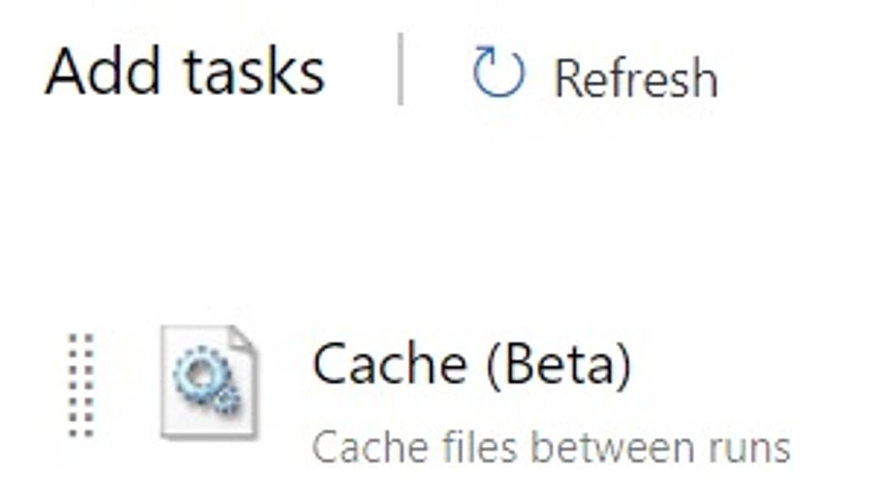884x497 pixels.
Task: Click the vertical divider next to Add tasks
Action: coord(400,69)
